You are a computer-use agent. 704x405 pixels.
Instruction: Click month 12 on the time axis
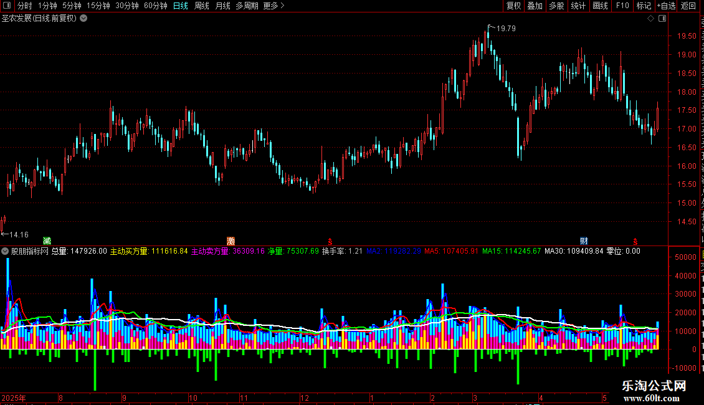(305, 398)
